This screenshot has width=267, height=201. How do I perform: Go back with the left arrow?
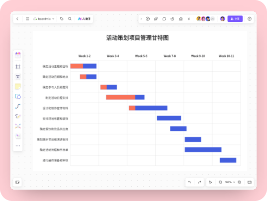(x=18, y=19)
